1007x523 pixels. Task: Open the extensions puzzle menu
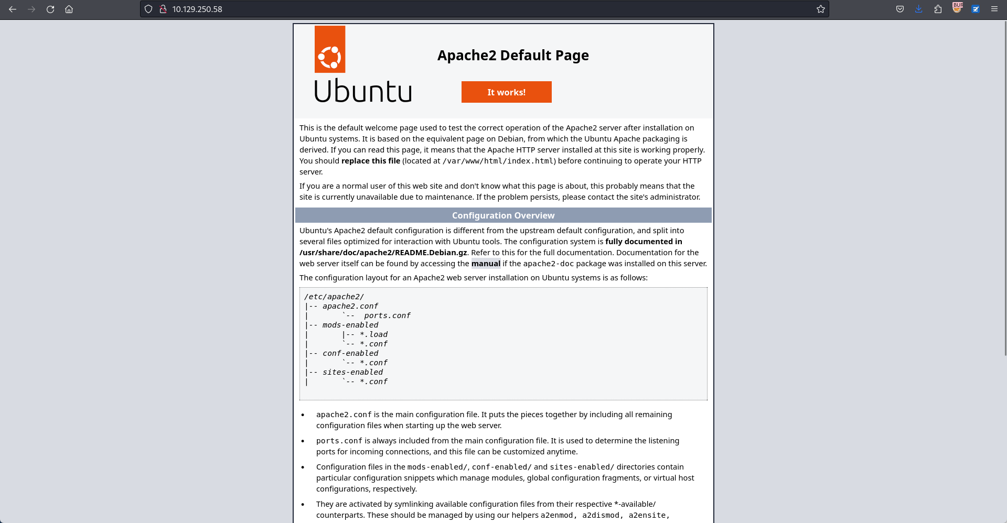(938, 9)
